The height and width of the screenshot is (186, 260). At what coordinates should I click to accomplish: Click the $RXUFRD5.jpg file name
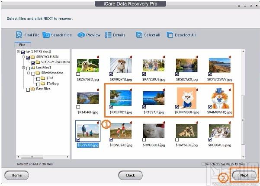(121, 112)
